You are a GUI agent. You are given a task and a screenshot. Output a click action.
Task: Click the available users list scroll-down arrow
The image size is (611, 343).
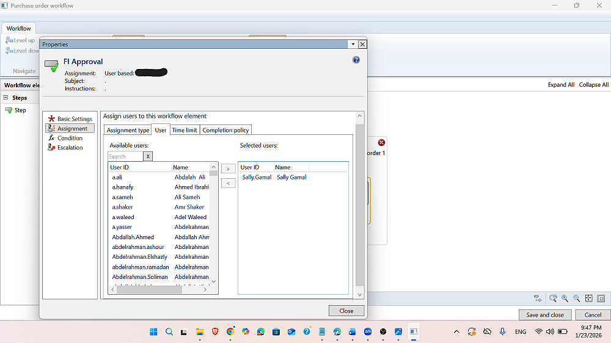tap(213, 281)
